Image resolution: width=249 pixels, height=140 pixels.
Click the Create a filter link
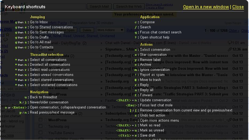[x=155, y=8]
